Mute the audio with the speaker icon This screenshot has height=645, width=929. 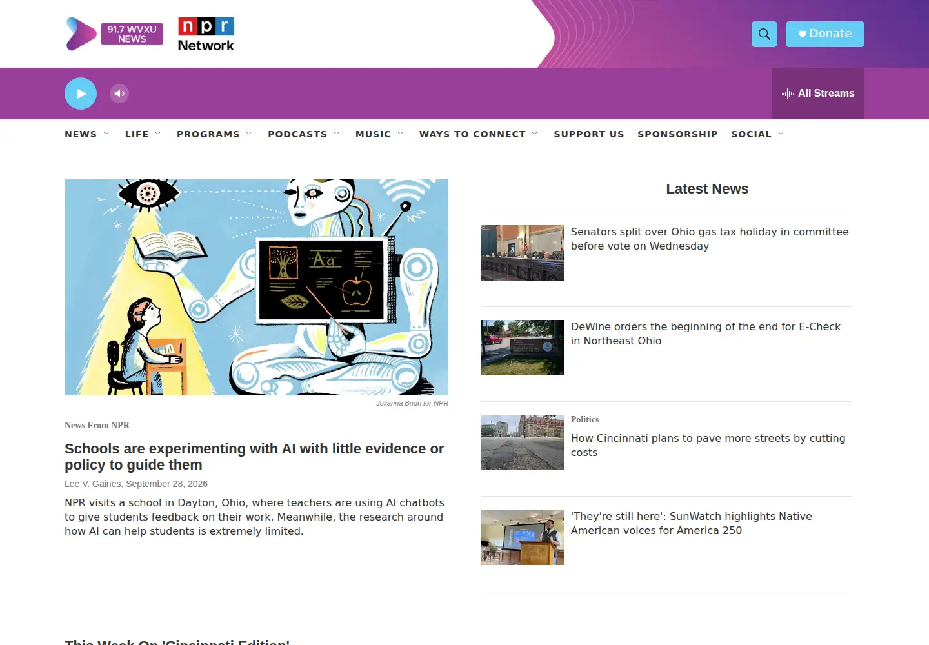[119, 94]
